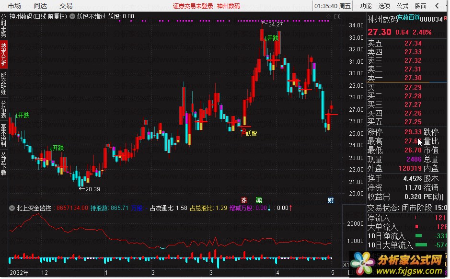Viewport: 450px width, 279px height.
Task: Click the 现量 value 2486
Action: [x=414, y=159]
